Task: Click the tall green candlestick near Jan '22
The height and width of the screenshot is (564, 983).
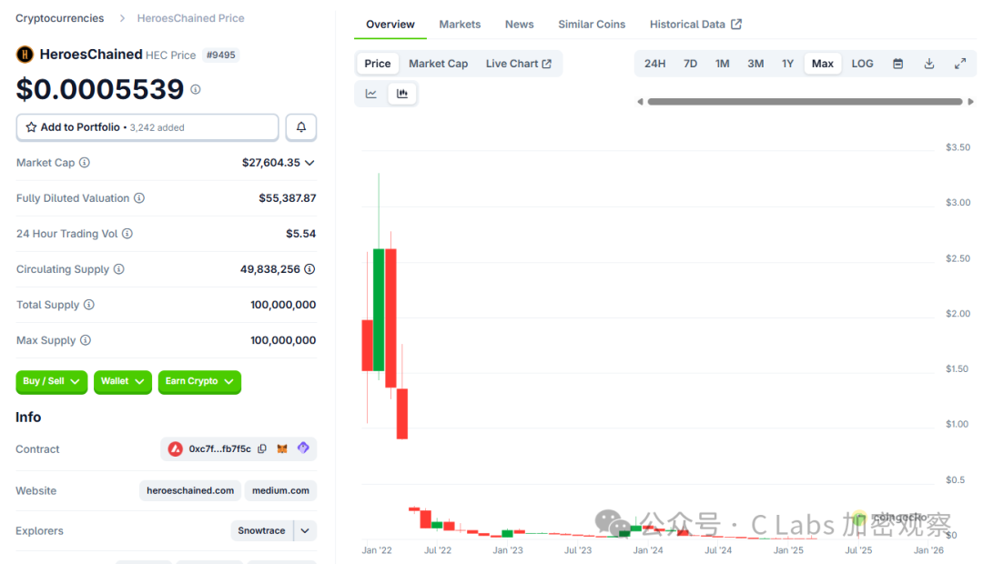Action: (x=379, y=309)
